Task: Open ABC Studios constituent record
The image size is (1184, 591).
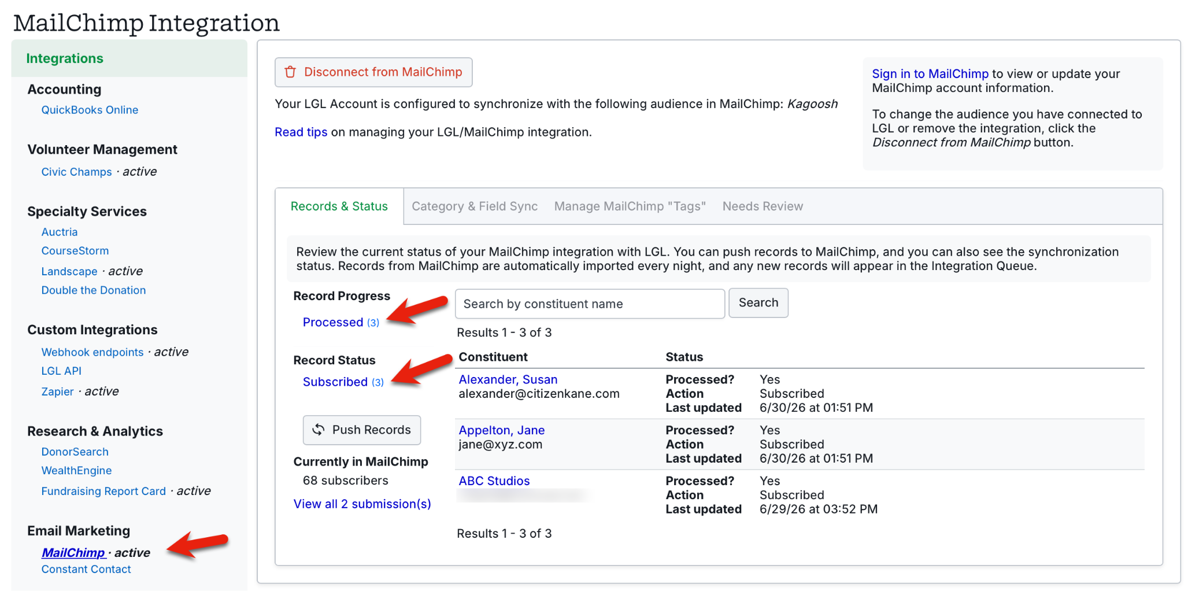Action: tap(494, 481)
